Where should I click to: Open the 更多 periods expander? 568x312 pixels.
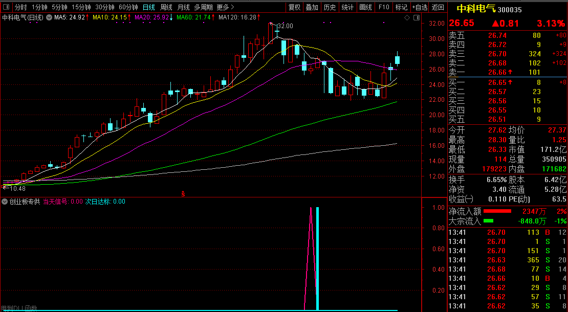(225, 7)
